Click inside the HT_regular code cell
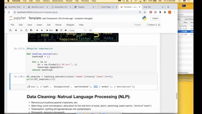202x114 pixels. 91,79
